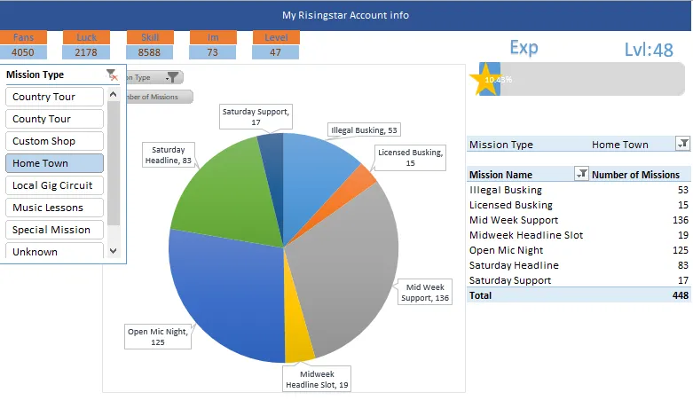Click the Level header cell

tap(276, 37)
